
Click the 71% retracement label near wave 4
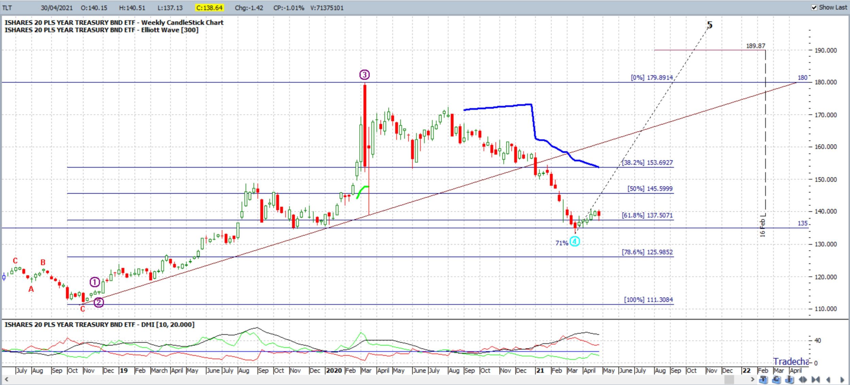click(x=562, y=243)
